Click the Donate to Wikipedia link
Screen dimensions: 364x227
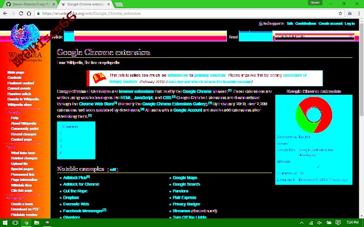tap(23, 99)
